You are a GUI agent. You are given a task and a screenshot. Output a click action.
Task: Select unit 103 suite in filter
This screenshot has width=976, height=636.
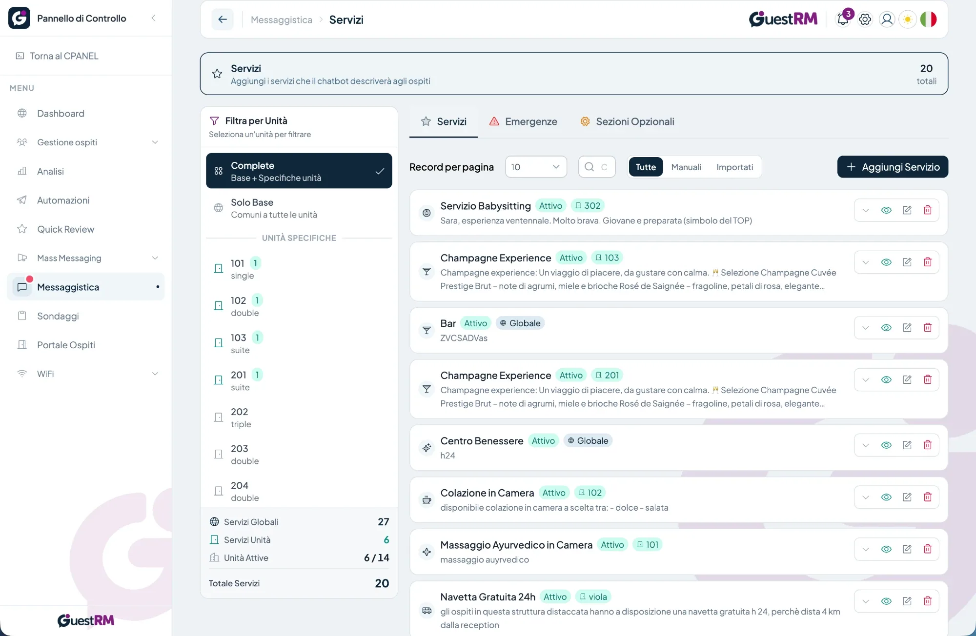point(299,343)
